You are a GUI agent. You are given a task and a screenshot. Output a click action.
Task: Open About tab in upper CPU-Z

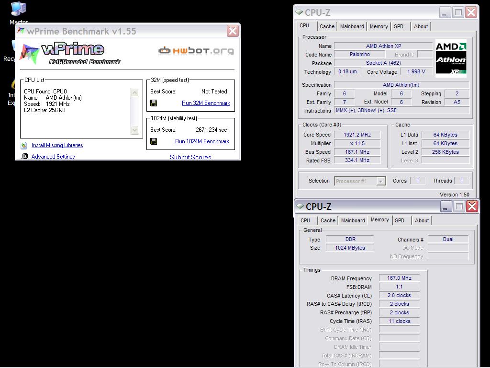tap(421, 27)
